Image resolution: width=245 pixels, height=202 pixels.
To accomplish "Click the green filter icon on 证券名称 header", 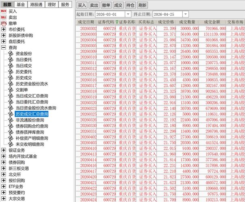I will pos(117,22).
